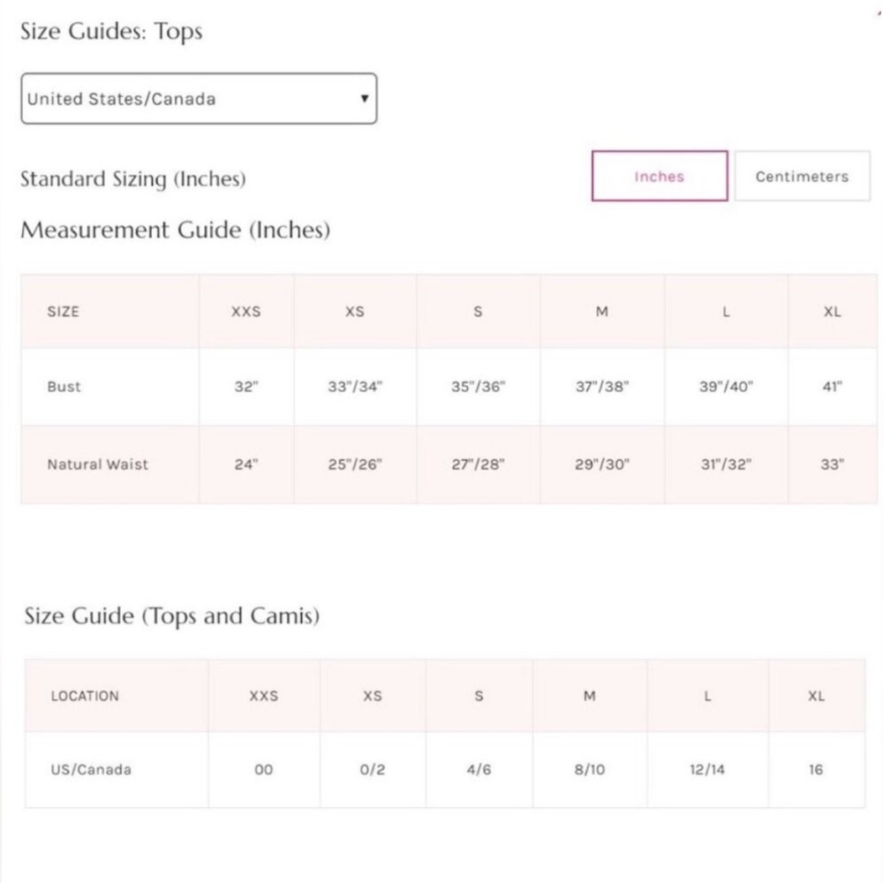This screenshot has width=883, height=883.
Task: Switch units to Centimeters
Action: coord(802,177)
